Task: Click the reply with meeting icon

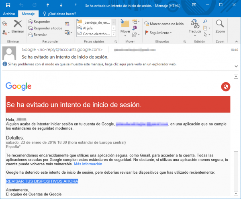Action: [x=67, y=24]
